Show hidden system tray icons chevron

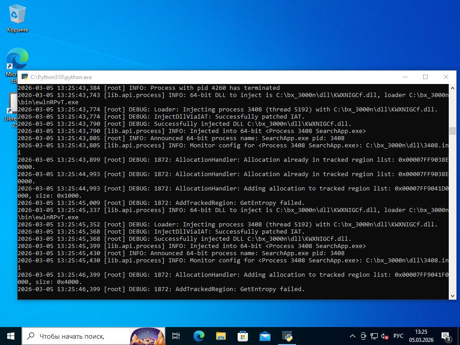point(353,336)
